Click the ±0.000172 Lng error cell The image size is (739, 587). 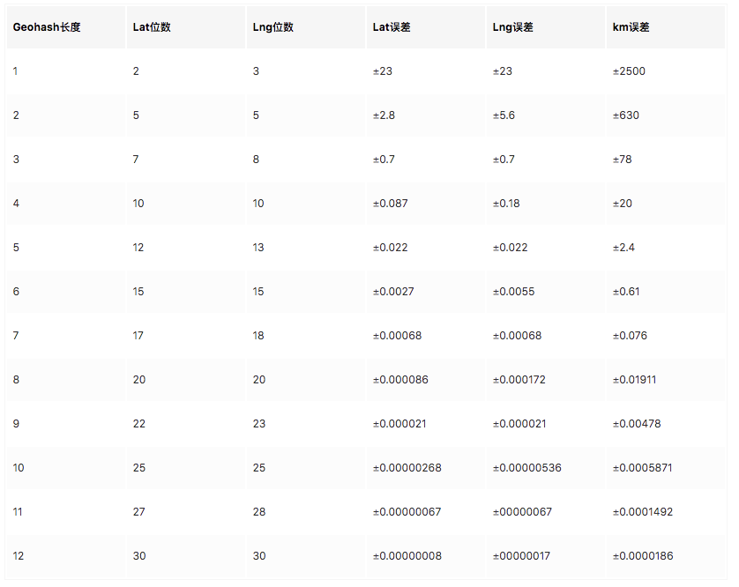(x=519, y=380)
